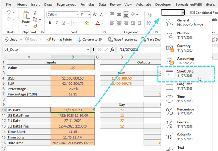Screen dimensions: 218x151
Task: Switch to the Formulas tab
Action: 87,4
